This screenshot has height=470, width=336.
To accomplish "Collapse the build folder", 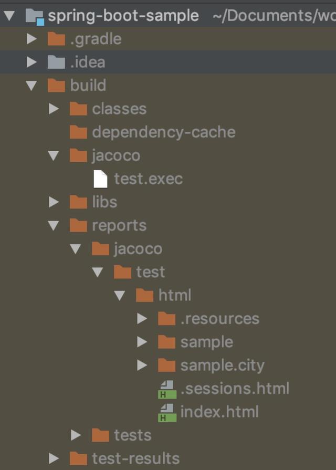I will pyautogui.click(x=31, y=85).
